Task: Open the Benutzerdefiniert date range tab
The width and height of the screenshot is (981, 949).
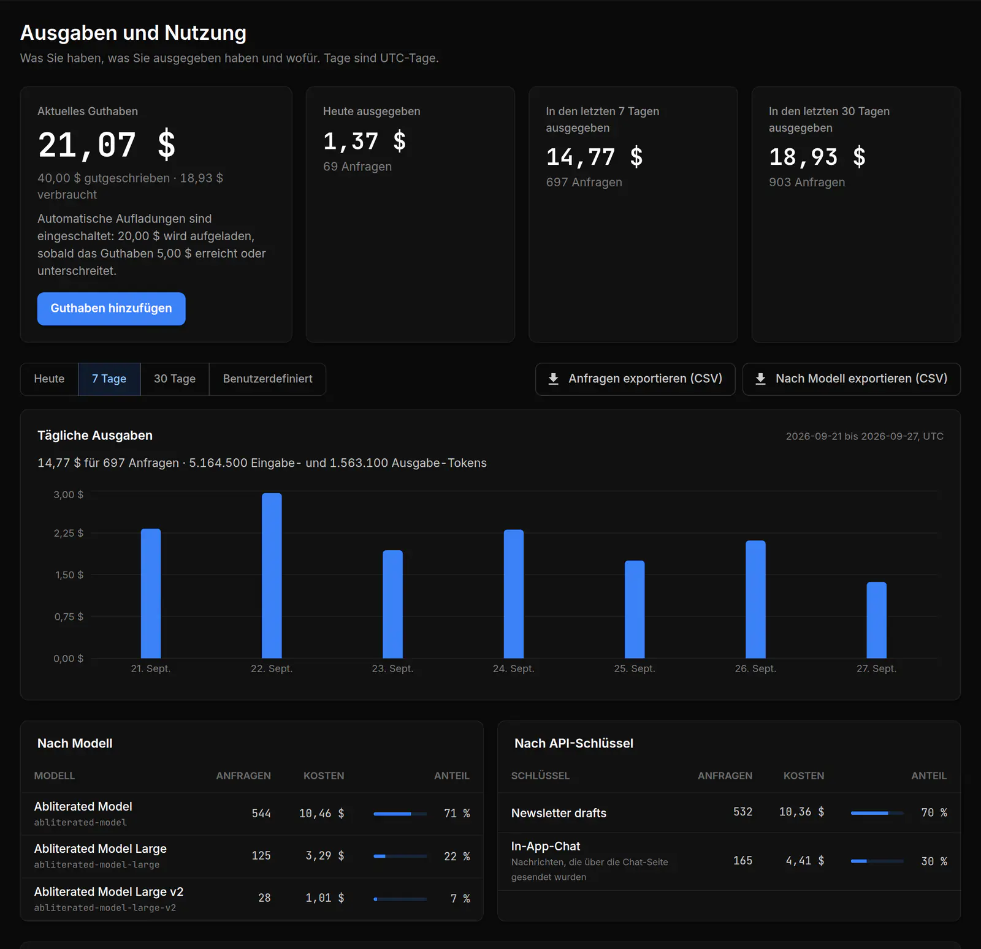Action: (x=268, y=379)
